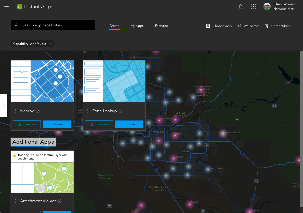
Task: Choose the Nearby app
Action: [x=57, y=124]
